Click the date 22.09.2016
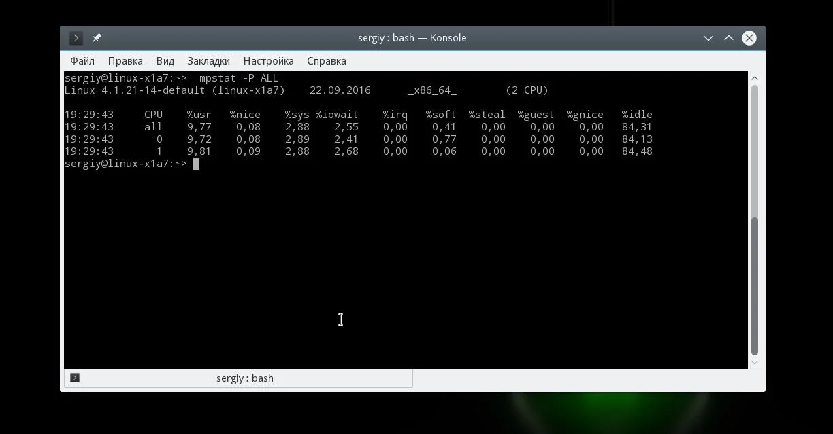The height and width of the screenshot is (434, 833). (340, 90)
